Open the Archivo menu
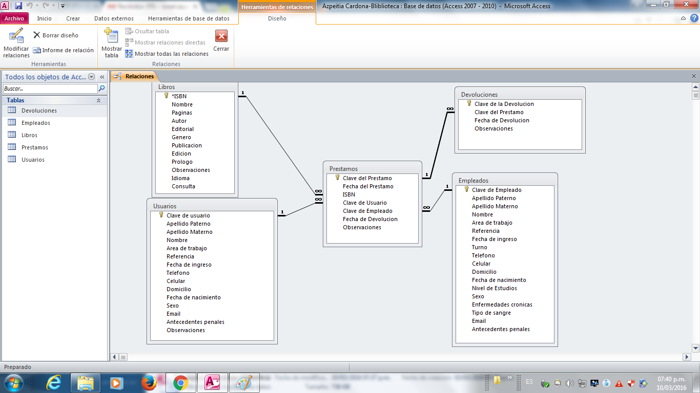Screen dimensions: 700x393 14,18
